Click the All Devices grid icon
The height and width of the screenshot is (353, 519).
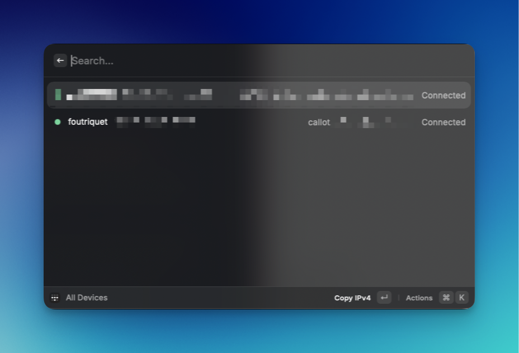coord(55,298)
